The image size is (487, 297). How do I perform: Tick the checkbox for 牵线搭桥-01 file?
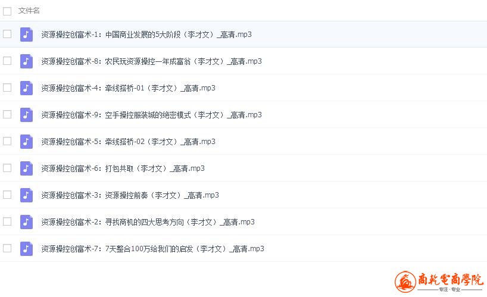pyautogui.click(x=7, y=87)
